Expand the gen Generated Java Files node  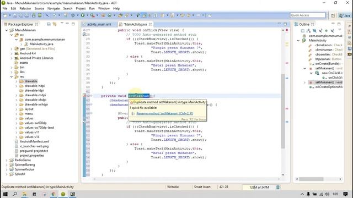click(12, 49)
